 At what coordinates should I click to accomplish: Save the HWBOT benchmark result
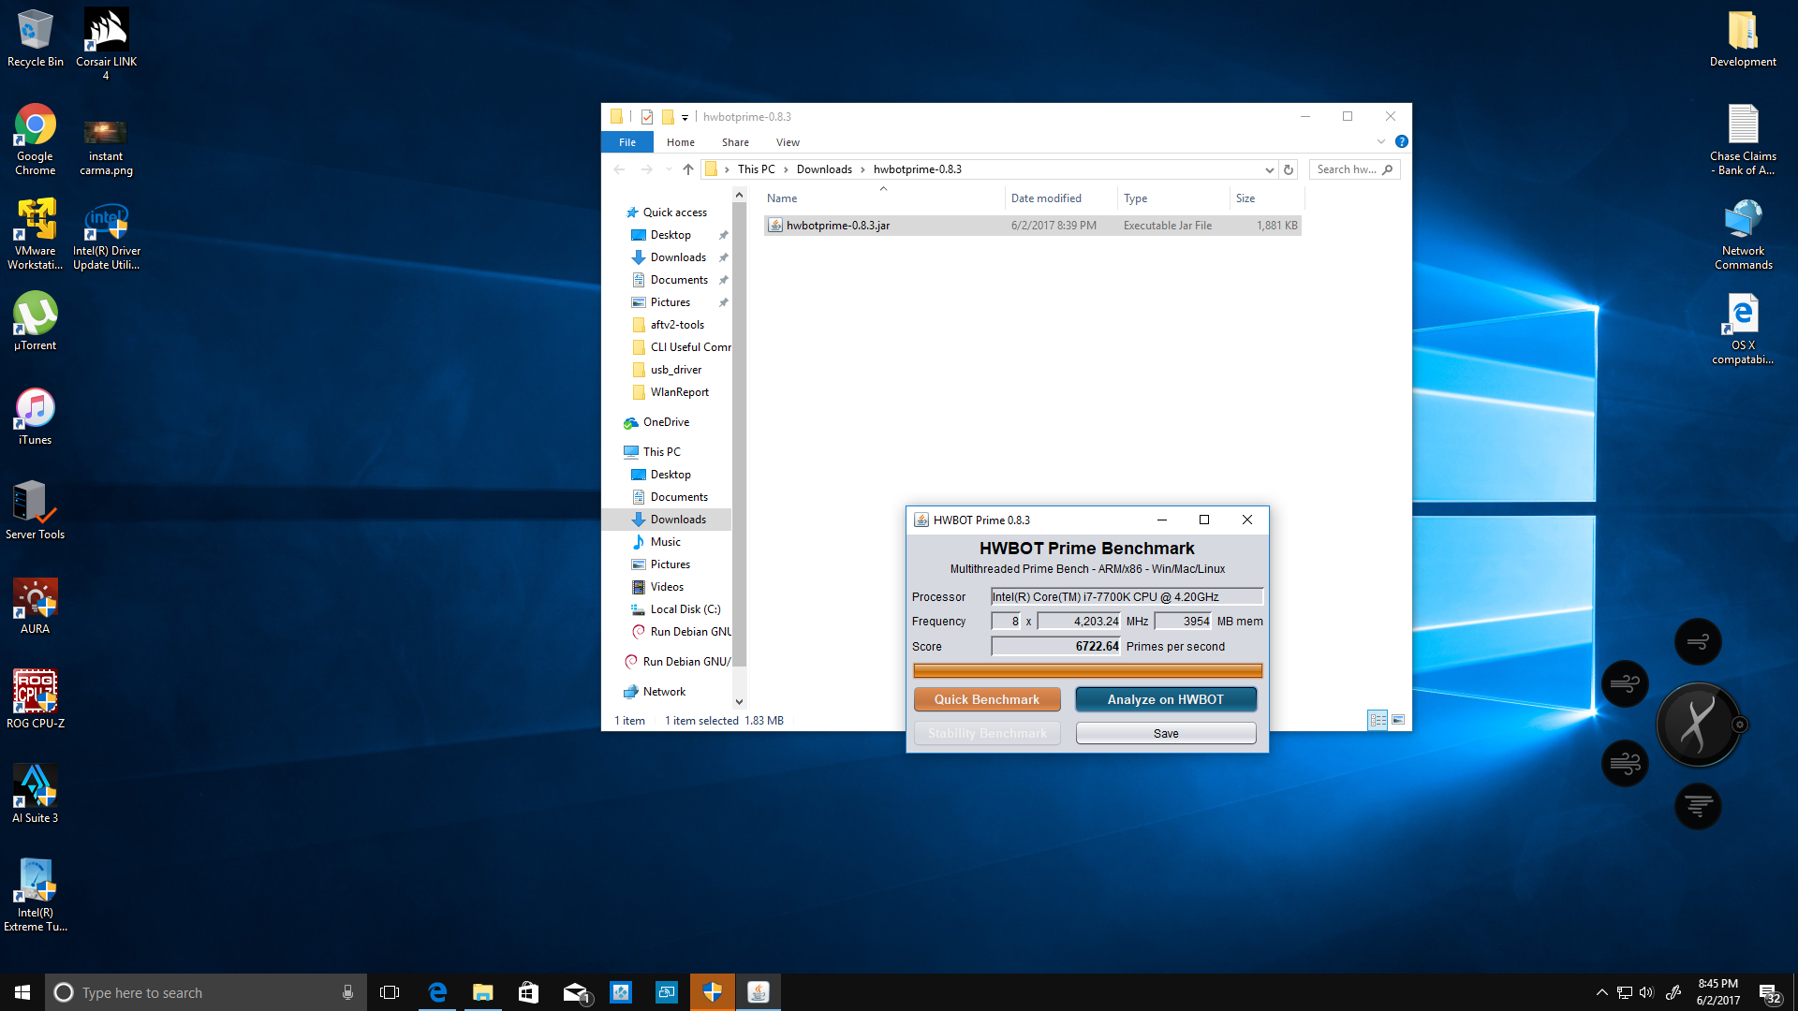pos(1166,733)
